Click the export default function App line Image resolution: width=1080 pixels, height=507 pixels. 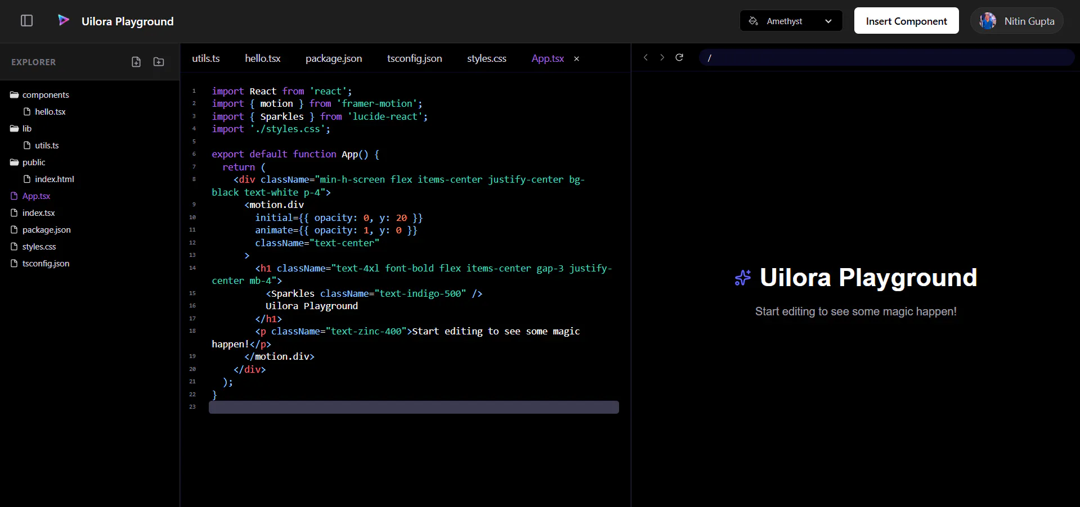click(x=295, y=154)
